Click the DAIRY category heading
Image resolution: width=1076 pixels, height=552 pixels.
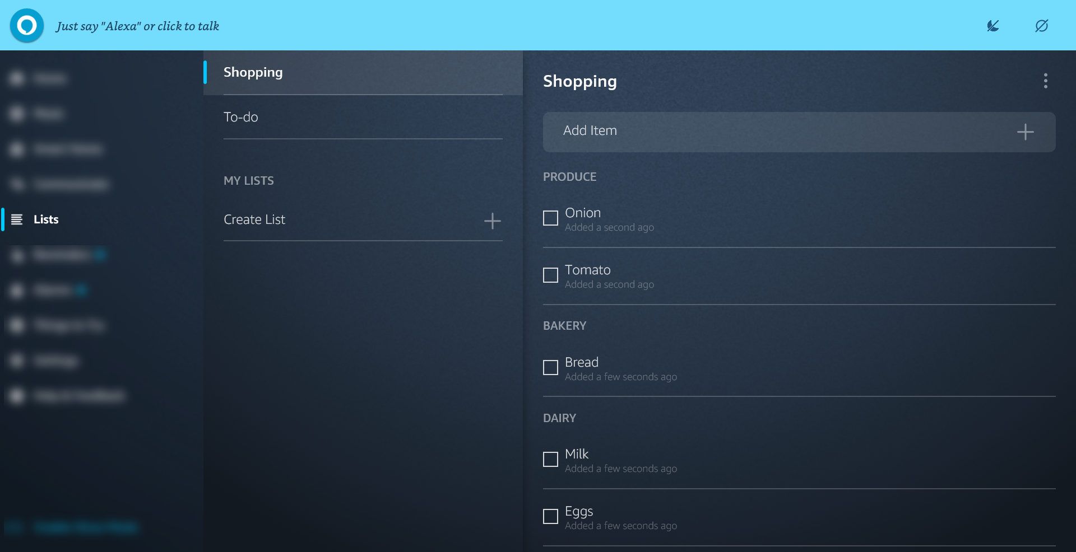559,418
